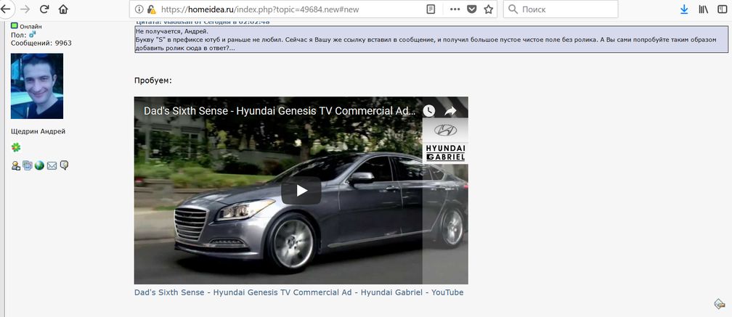Save page to Pocket
Viewport: 732px width, 317px height.
coord(471,9)
